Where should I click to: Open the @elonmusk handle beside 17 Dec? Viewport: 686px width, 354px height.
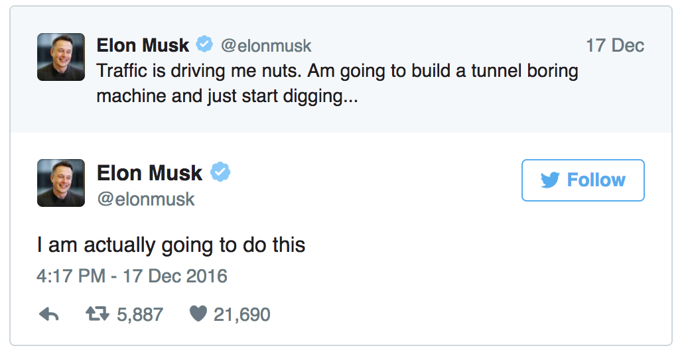coord(266,46)
